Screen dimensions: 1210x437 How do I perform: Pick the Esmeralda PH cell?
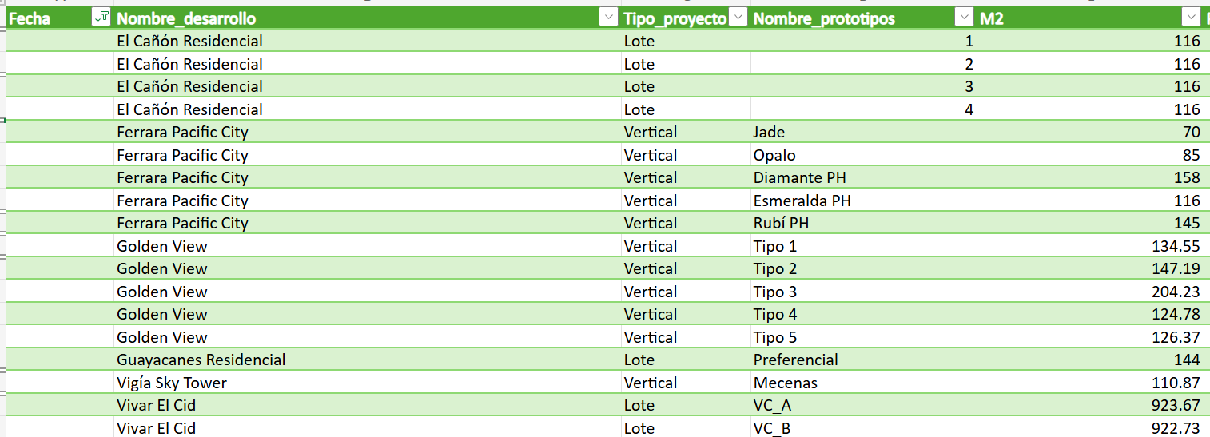[x=802, y=201]
